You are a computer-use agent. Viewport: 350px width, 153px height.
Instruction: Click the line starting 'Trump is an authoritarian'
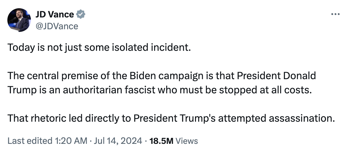pyautogui.click(x=159, y=90)
